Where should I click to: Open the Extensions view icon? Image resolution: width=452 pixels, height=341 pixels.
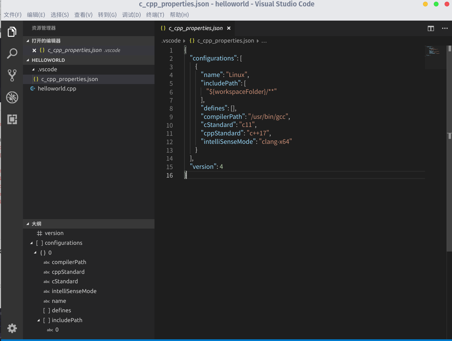tap(12, 119)
